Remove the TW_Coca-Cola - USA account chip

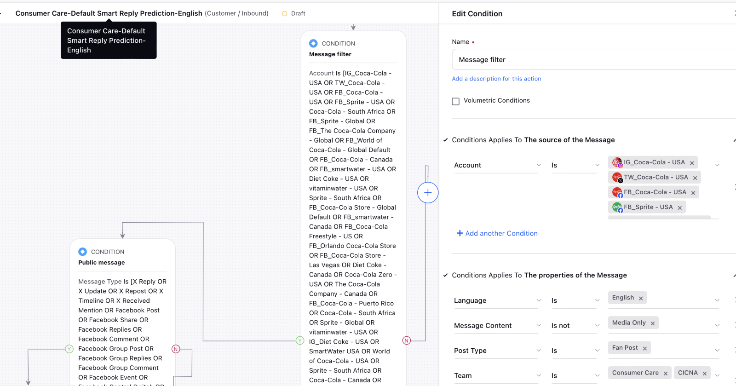click(x=695, y=178)
